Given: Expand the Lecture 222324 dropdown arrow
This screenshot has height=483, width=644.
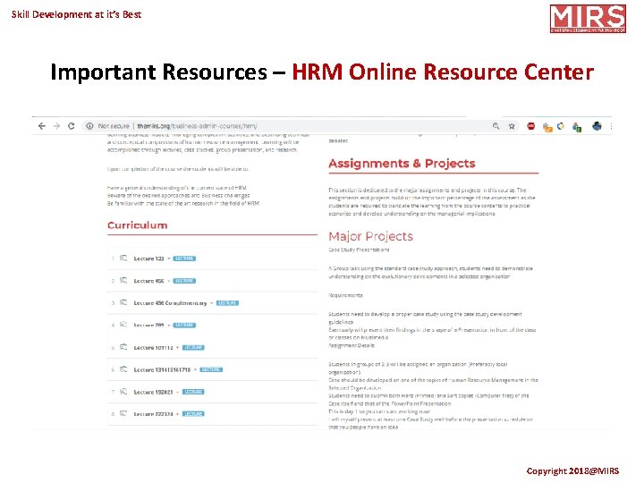Looking at the screenshot, I should tap(177, 414).
